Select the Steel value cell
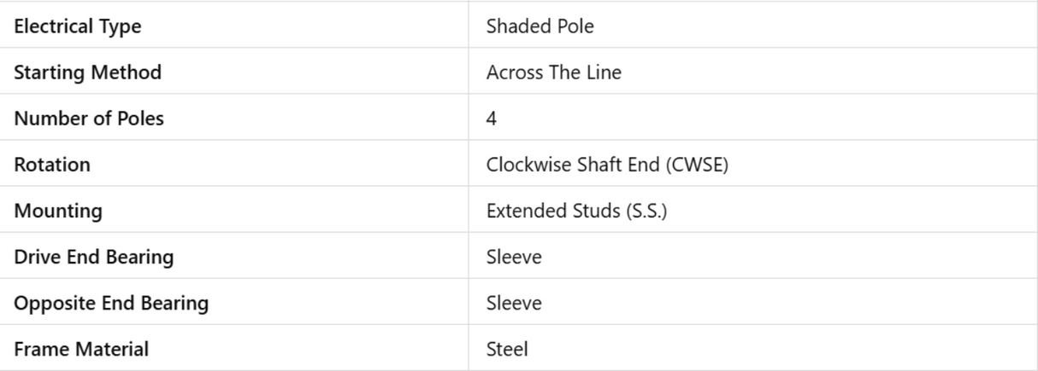 (507, 349)
